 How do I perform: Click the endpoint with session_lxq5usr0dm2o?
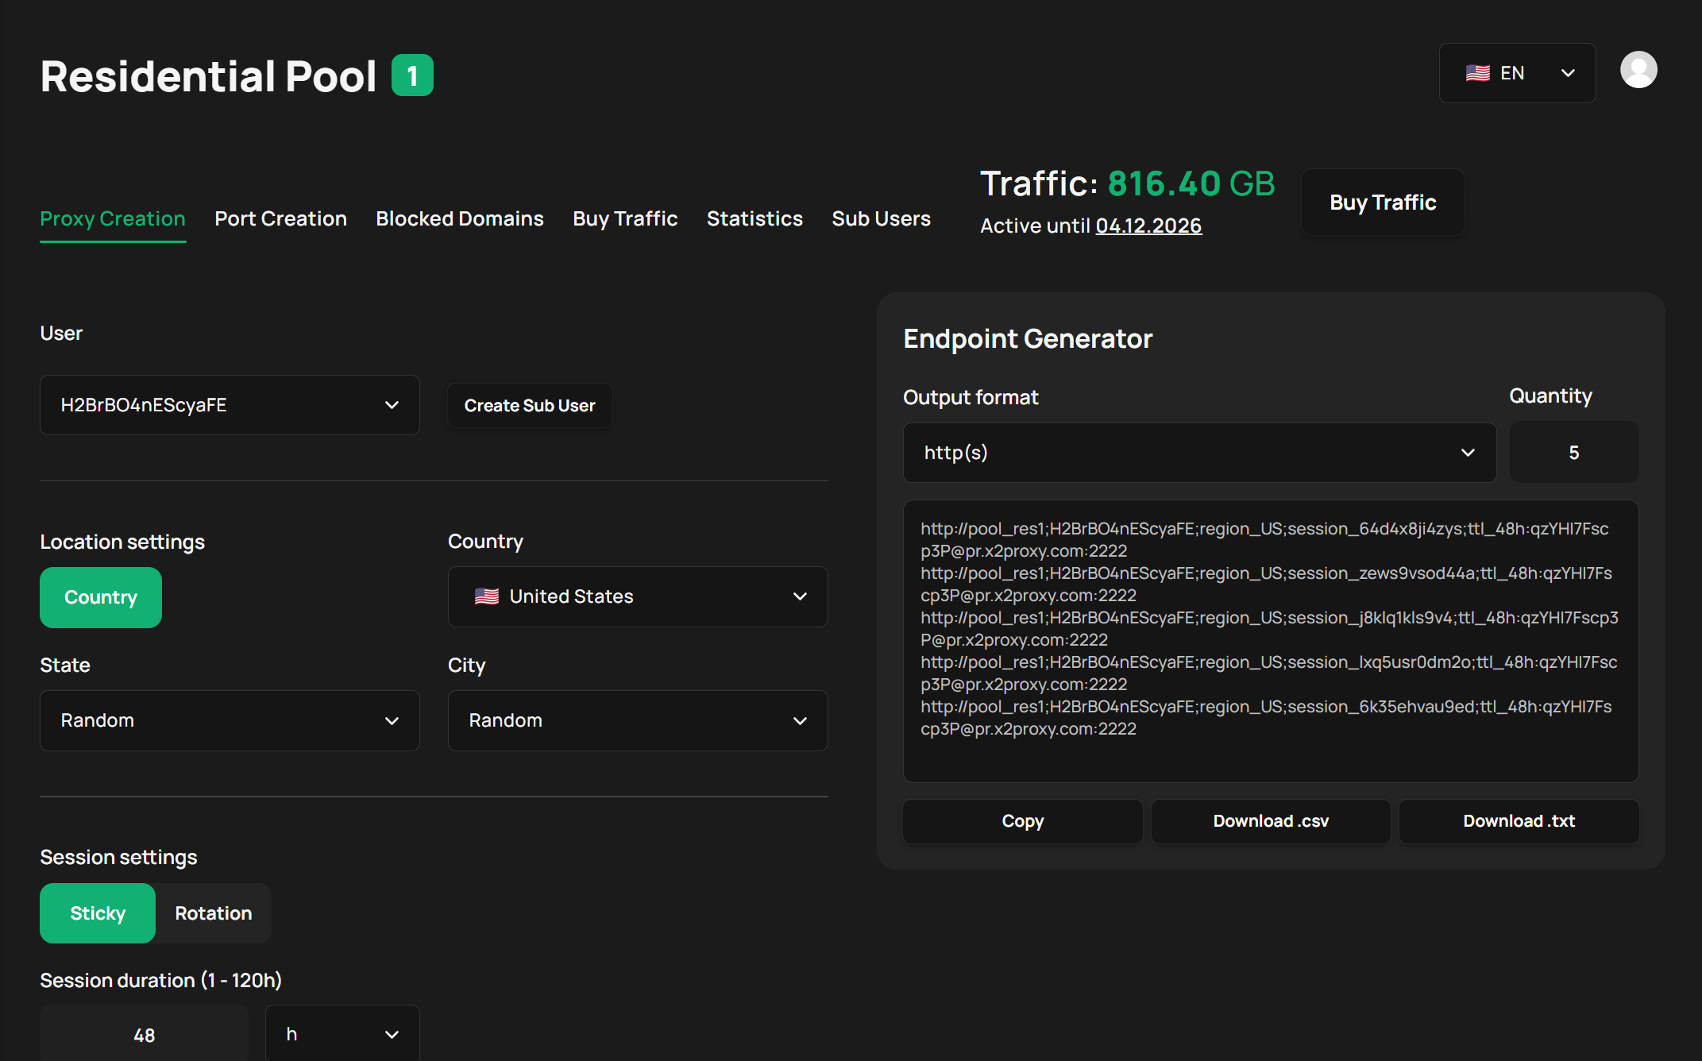pyautogui.click(x=1269, y=673)
